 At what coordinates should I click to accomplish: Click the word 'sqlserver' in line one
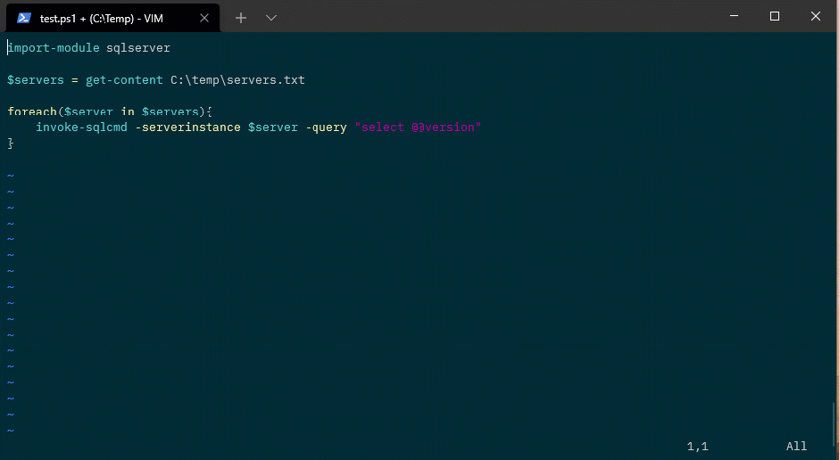click(x=137, y=48)
